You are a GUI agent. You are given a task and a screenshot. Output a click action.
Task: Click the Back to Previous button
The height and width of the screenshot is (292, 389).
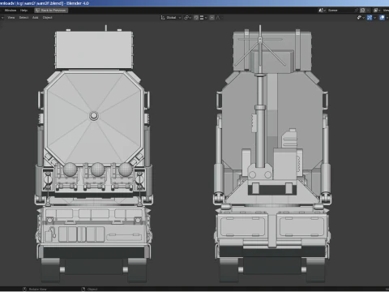click(51, 11)
